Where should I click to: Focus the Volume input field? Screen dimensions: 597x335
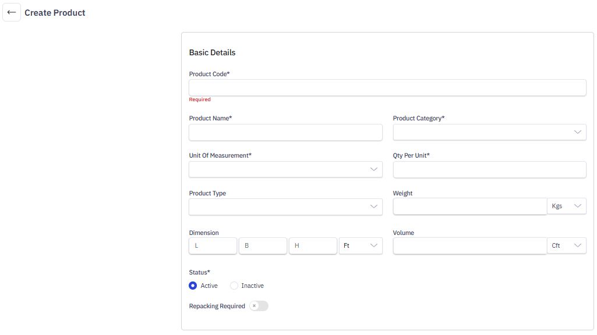469,245
